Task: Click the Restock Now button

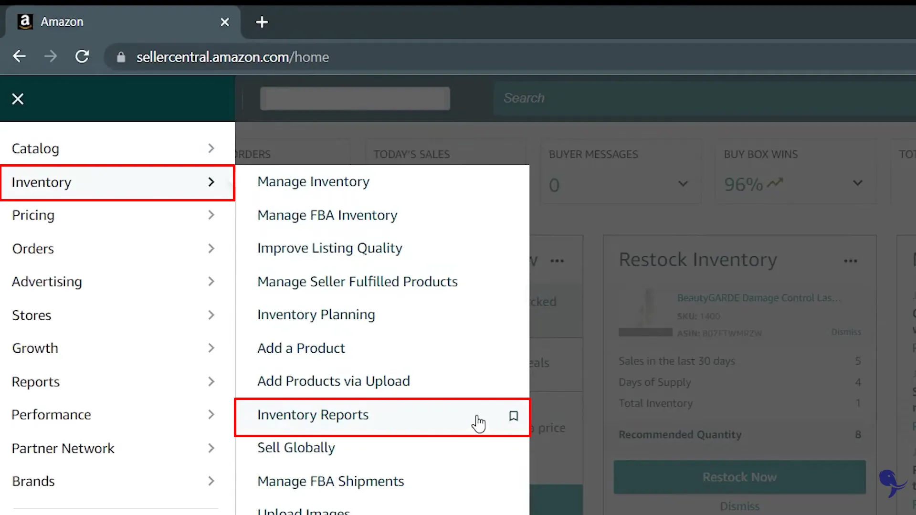Action: [x=739, y=477]
